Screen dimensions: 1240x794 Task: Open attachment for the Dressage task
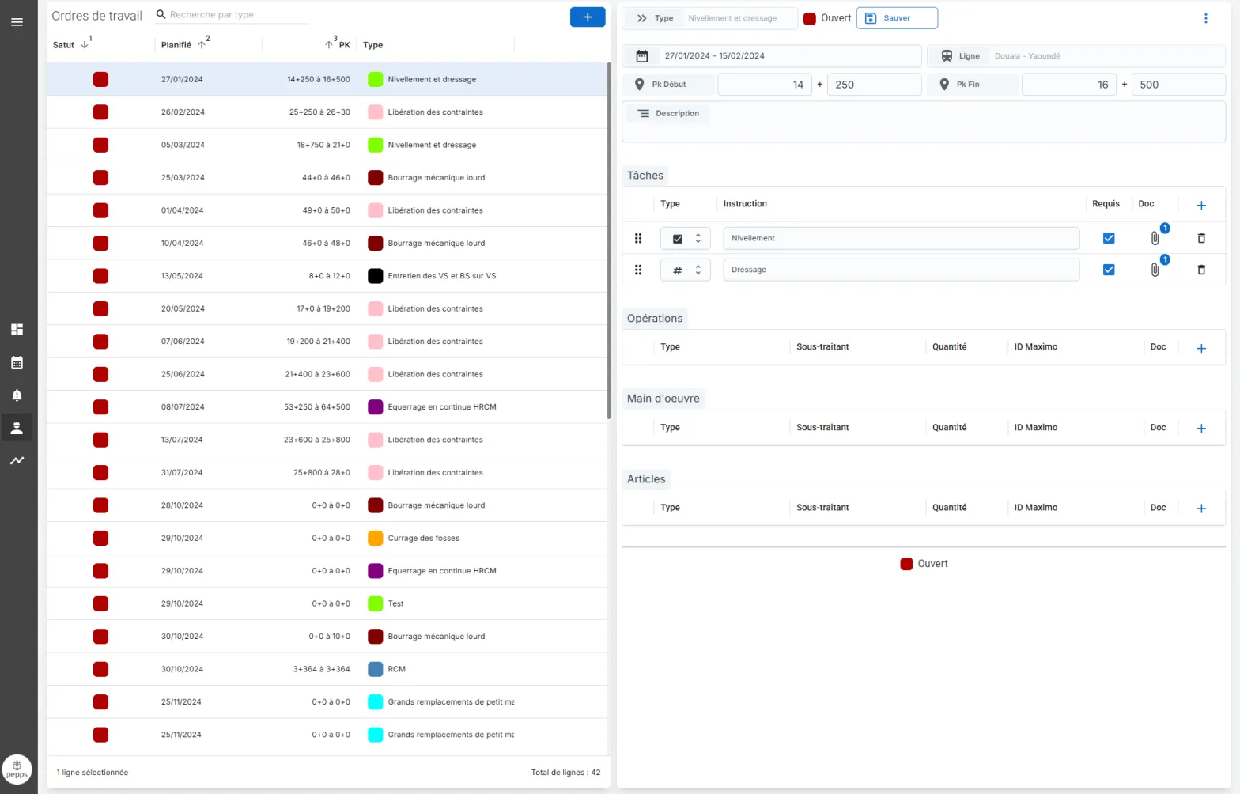[x=1155, y=270]
